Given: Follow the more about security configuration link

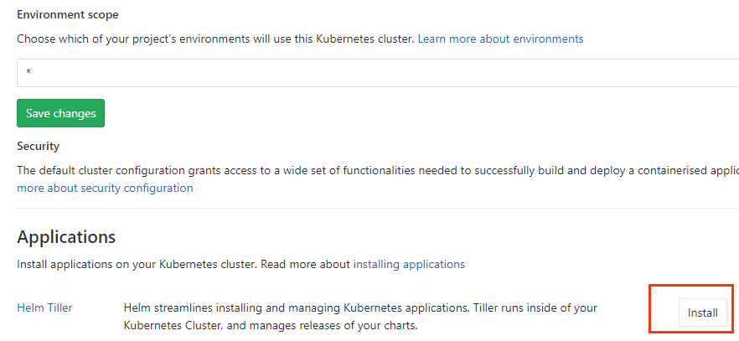Looking at the screenshot, I should click(105, 189).
